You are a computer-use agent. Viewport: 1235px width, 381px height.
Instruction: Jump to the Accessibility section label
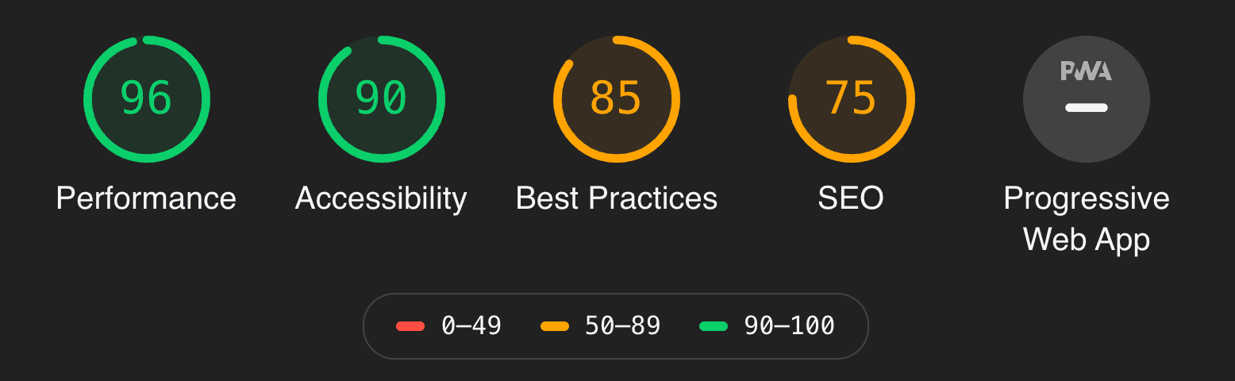[381, 198]
